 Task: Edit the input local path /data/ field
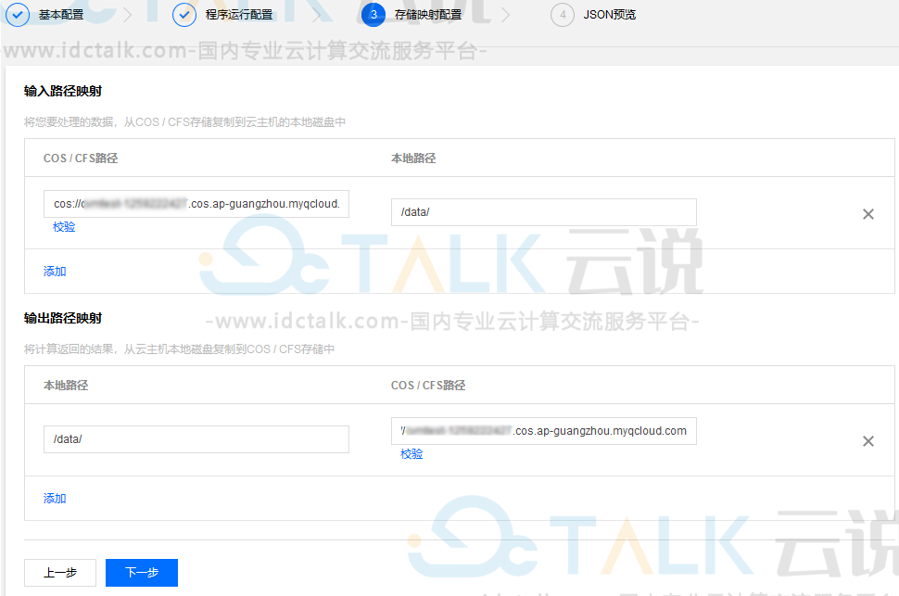coord(543,212)
